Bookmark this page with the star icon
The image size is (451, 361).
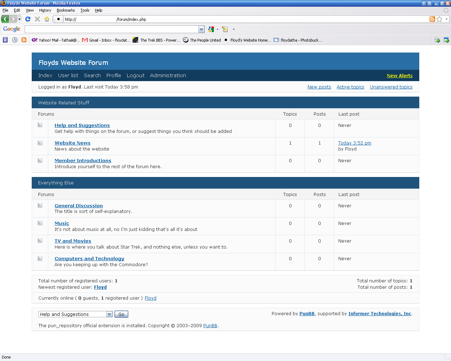pyautogui.click(x=439, y=19)
